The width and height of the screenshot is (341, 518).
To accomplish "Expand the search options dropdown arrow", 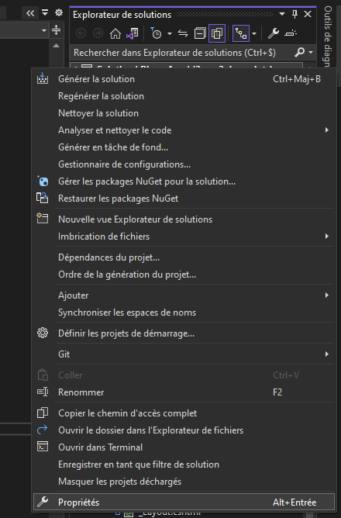I will (x=311, y=52).
